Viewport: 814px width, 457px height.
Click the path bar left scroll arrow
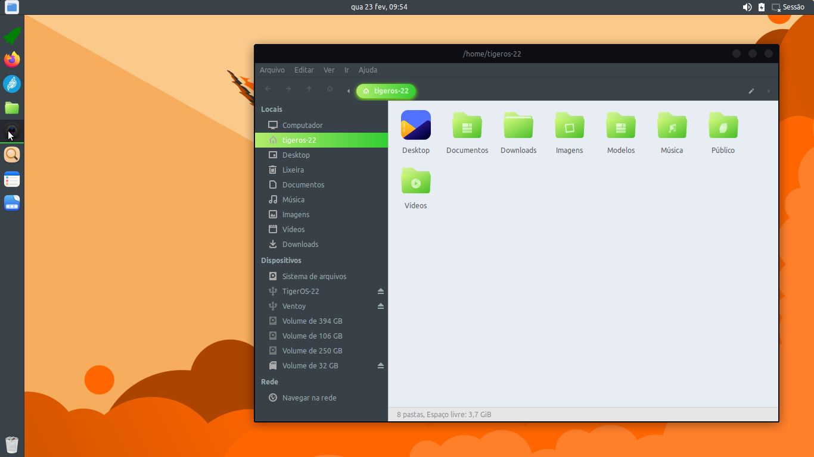coord(349,91)
